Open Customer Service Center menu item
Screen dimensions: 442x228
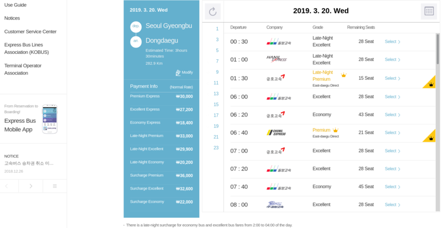click(x=30, y=32)
